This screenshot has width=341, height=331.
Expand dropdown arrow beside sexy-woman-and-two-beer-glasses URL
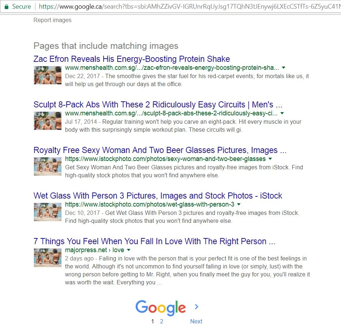270,159
